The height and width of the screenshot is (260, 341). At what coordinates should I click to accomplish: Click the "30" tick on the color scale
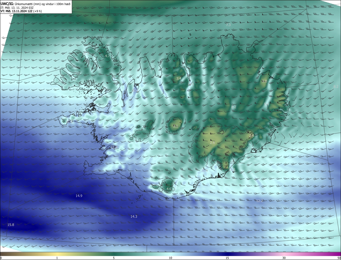pos(284,258)
